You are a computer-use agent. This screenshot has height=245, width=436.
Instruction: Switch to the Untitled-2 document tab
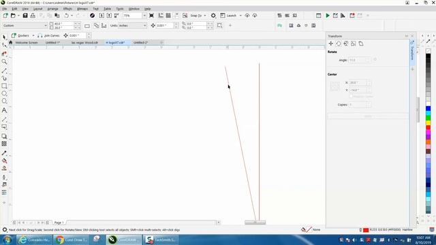click(x=141, y=42)
